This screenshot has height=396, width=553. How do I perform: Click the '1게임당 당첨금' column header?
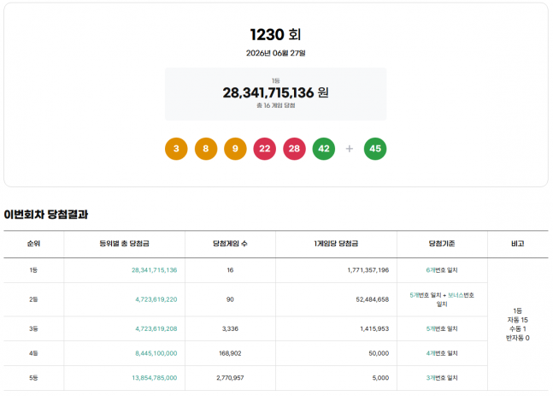(x=336, y=244)
